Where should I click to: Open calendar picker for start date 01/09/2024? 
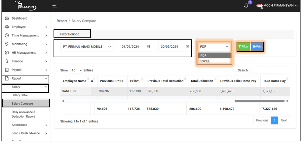tap(148, 47)
